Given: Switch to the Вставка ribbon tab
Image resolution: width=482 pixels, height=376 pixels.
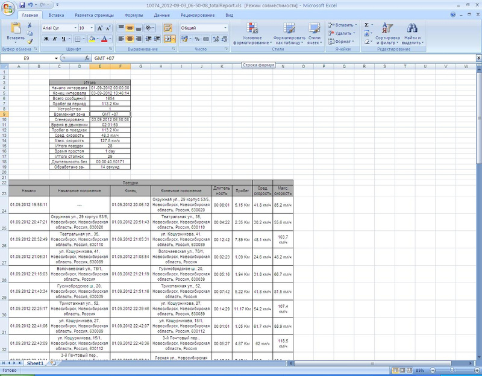Looking at the screenshot, I should tap(56, 14).
